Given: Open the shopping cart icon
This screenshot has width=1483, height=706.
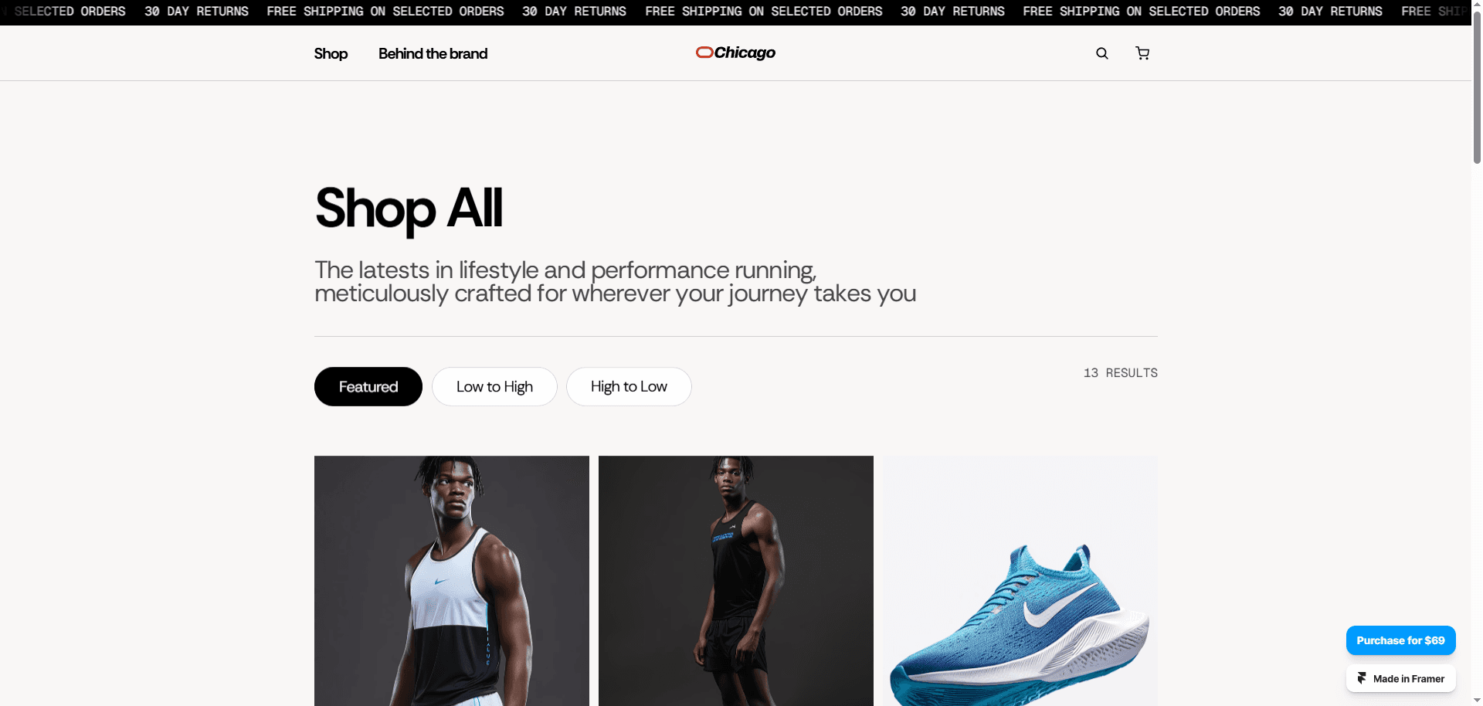Looking at the screenshot, I should point(1142,53).
